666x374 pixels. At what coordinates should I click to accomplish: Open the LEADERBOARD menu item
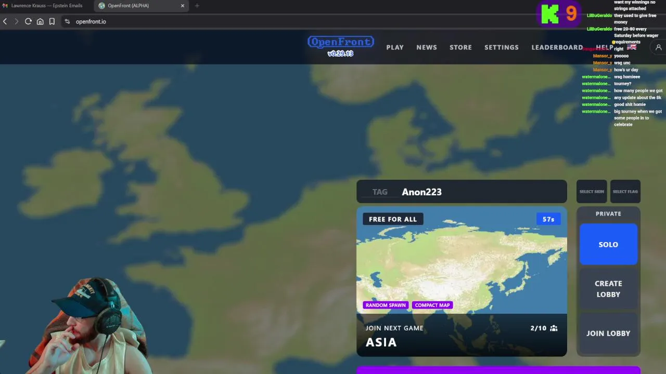coord(557,47)
